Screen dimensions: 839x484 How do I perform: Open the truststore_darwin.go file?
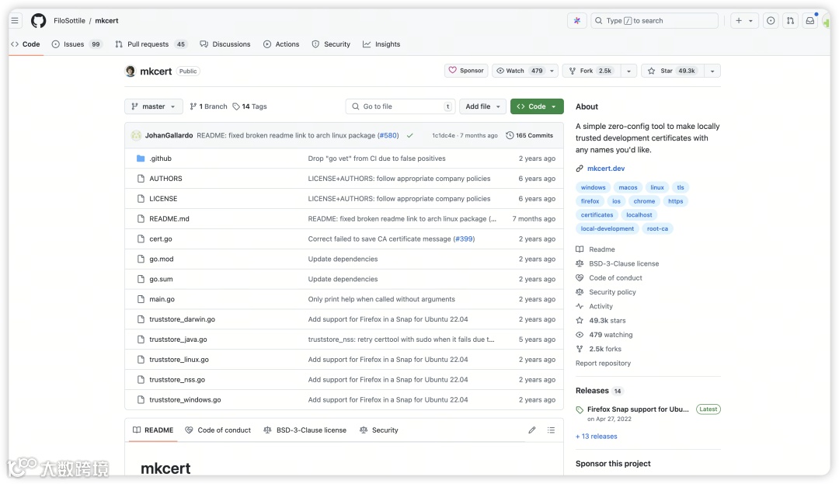click(x=182, y=319)
